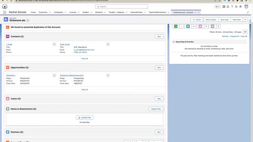Click the teal log a call activity icon
Viewport: 253px width, 142px height.
pyautogui.click(x=188, y=26)
